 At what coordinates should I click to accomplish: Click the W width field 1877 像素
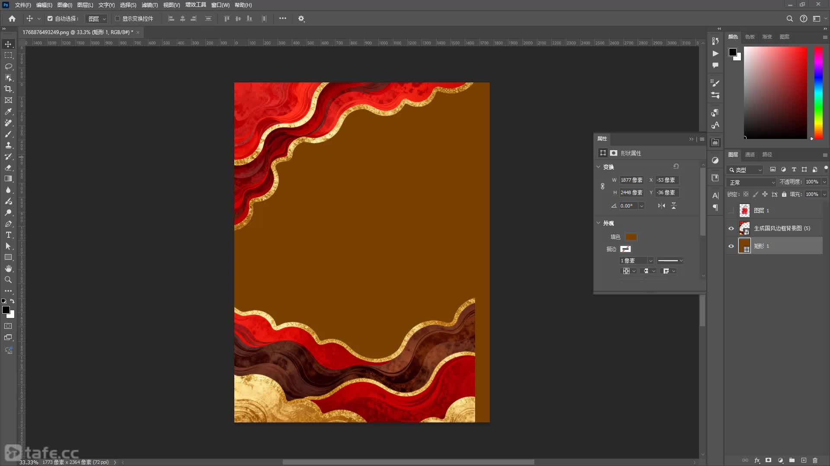point(632,180)
